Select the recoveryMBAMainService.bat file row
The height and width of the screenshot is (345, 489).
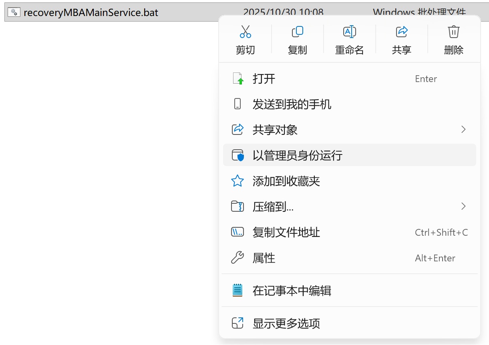(91, 13)
